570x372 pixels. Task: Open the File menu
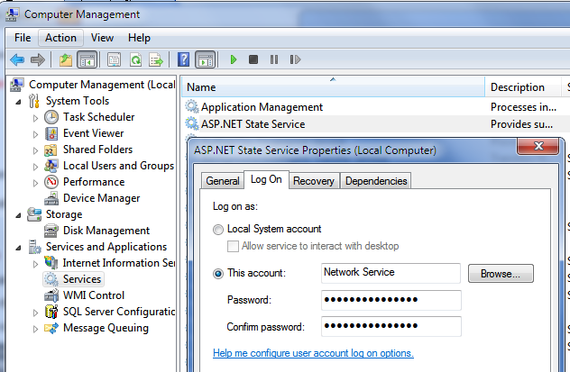23,38
